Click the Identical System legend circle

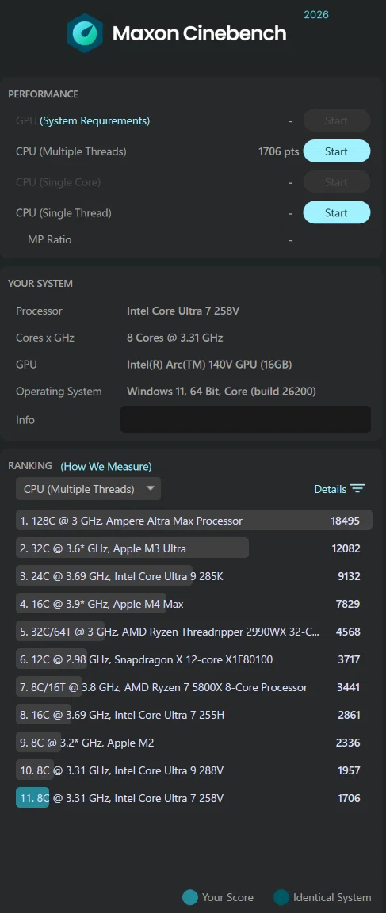tap(282, 897)
